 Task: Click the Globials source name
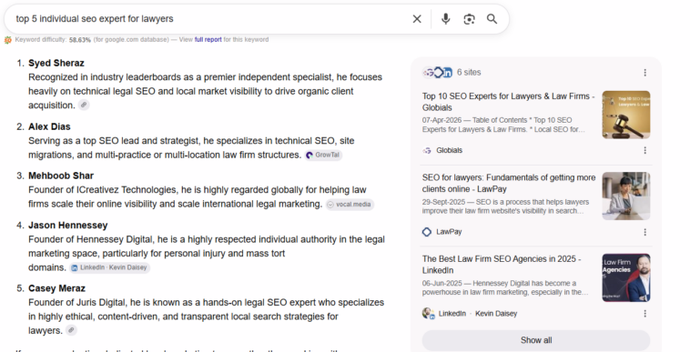[450, 150]
